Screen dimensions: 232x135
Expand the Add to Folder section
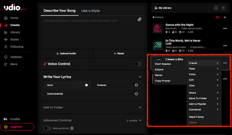click(x=140, y=107)
